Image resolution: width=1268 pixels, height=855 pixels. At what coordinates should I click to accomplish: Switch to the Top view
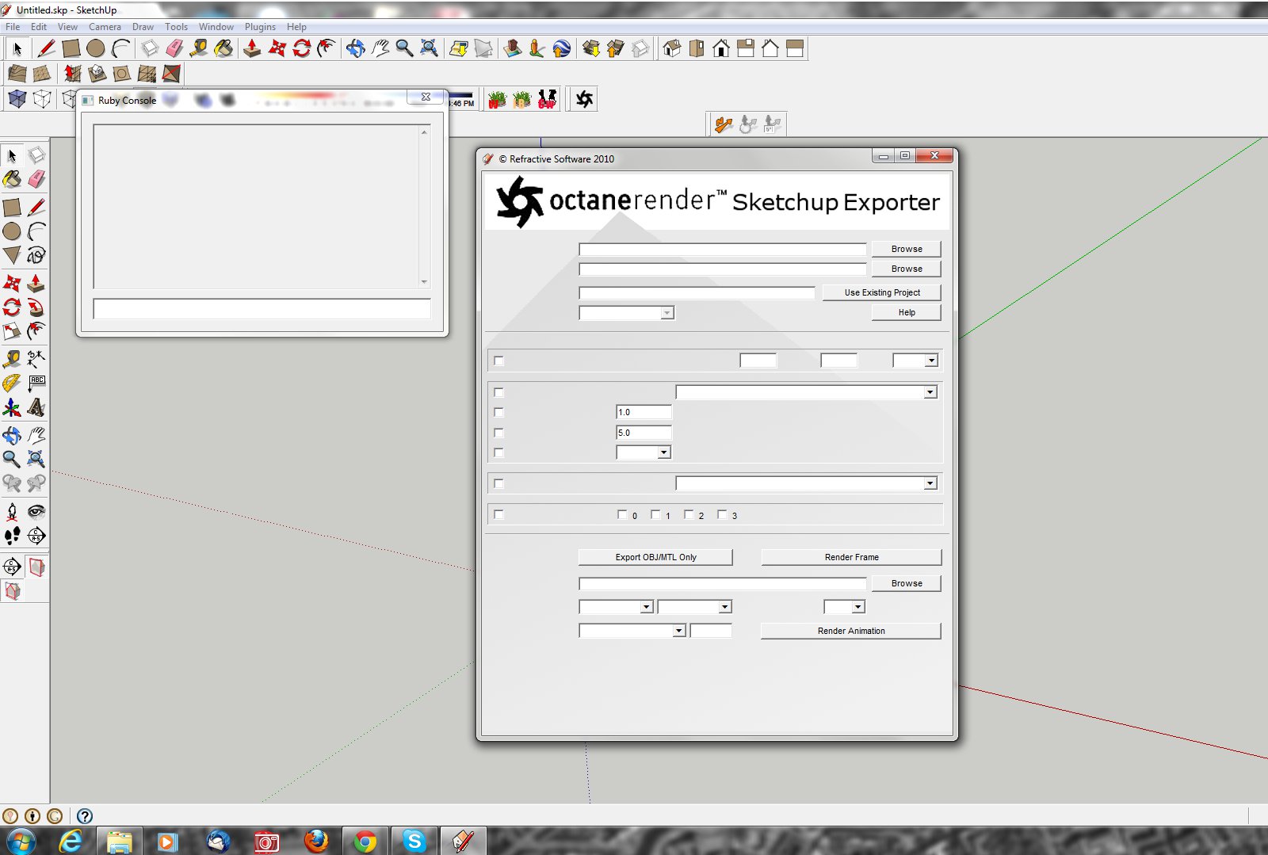click(696, 48)
